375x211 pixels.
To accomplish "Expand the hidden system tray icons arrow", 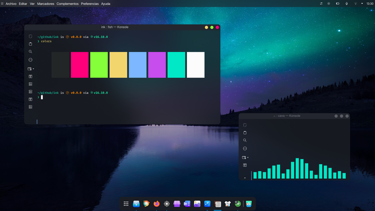I will point(362,3).
